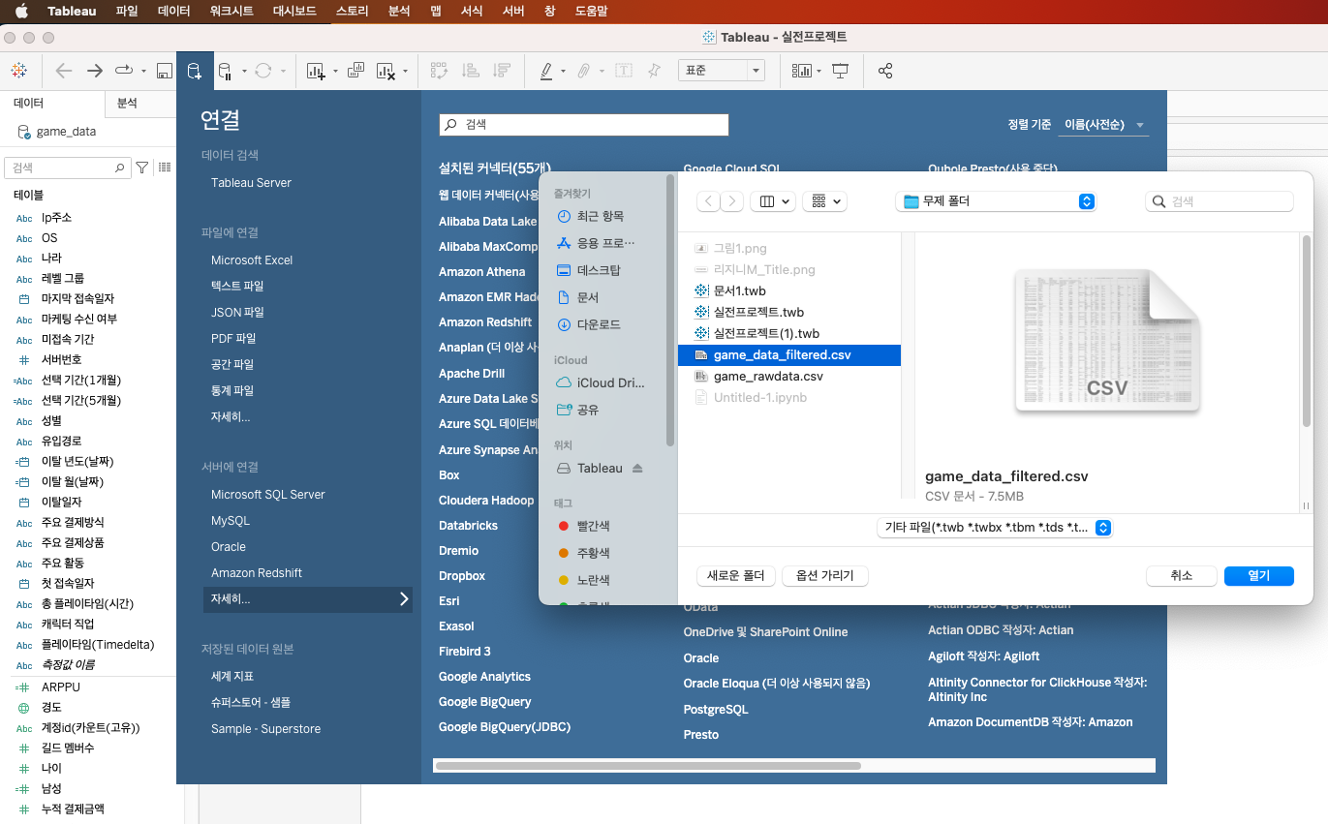Image resolution: width=1328 pixels, height=824 pixels.
Task: Click the group members paperclip icon
Action: click(x=584, y=71)
